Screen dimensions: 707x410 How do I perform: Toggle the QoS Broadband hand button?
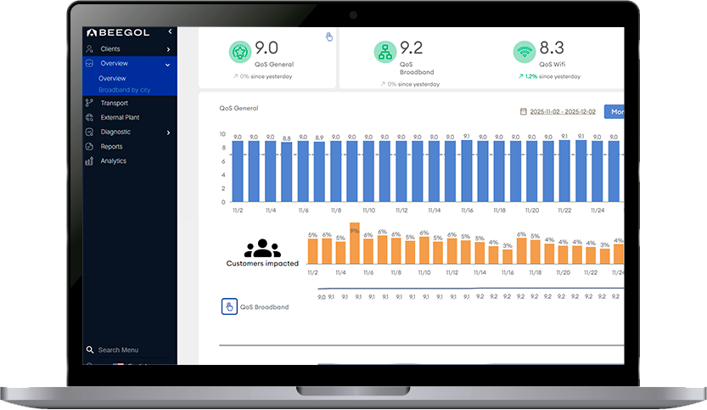click(228, 307)
